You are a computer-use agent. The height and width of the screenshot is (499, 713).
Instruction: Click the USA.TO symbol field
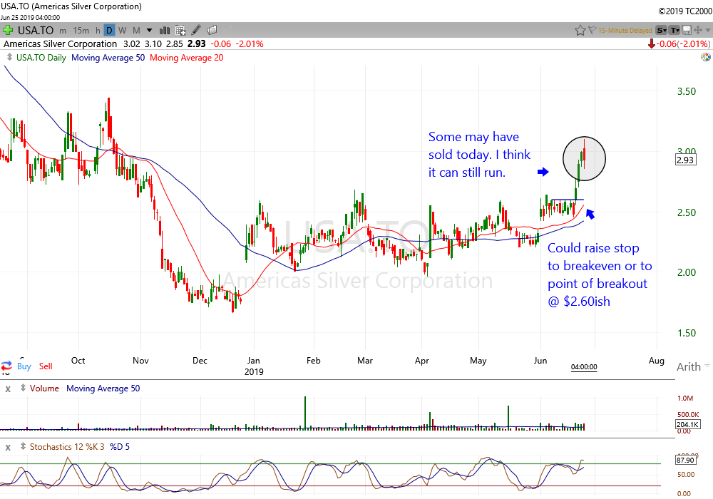36,31
